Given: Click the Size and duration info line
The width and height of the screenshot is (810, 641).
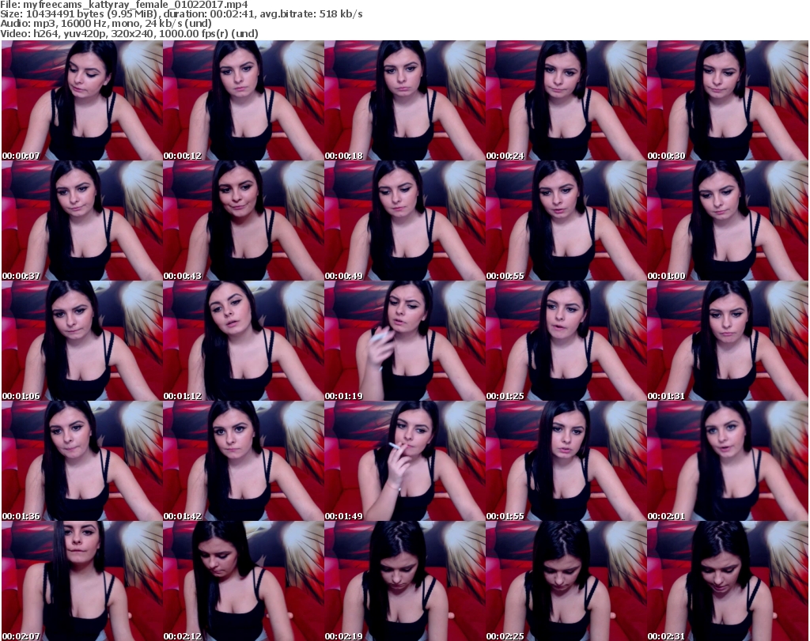Looking at the screenshot, I should coord(181,14).
